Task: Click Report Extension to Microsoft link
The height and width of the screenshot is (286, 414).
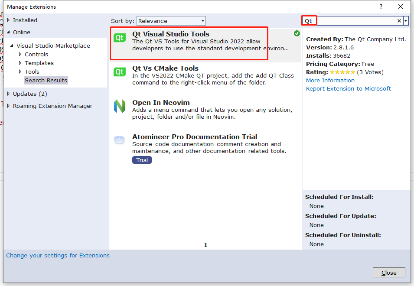Action: click(x=349, y=89)
